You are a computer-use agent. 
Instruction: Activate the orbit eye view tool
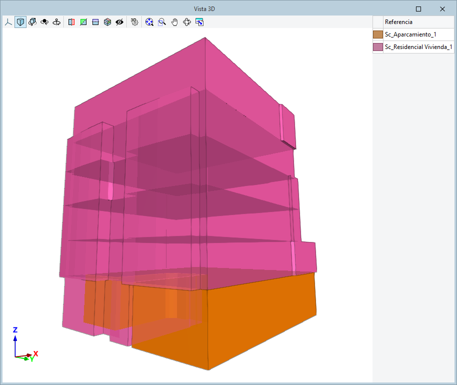[44, 22]
